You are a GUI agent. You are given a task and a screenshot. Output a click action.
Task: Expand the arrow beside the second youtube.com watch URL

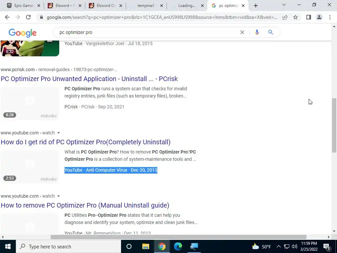59,196
